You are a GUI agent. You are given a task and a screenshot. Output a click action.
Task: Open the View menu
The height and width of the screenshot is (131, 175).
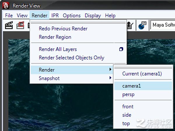coord(22,15)
